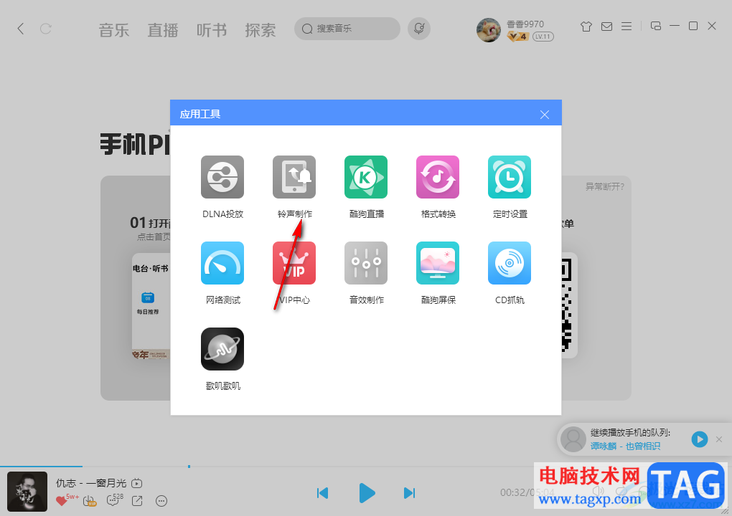Click the 异常断开? help link

tap(604, 186)
